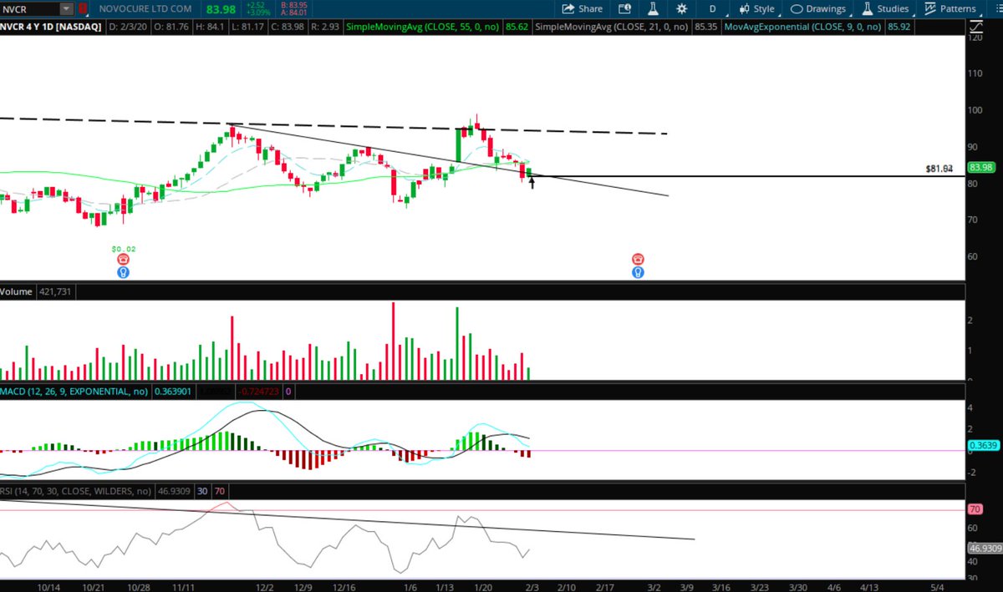Click the 0.363901 MACD value
The image size is (1003, 592).
pos(173,391)
